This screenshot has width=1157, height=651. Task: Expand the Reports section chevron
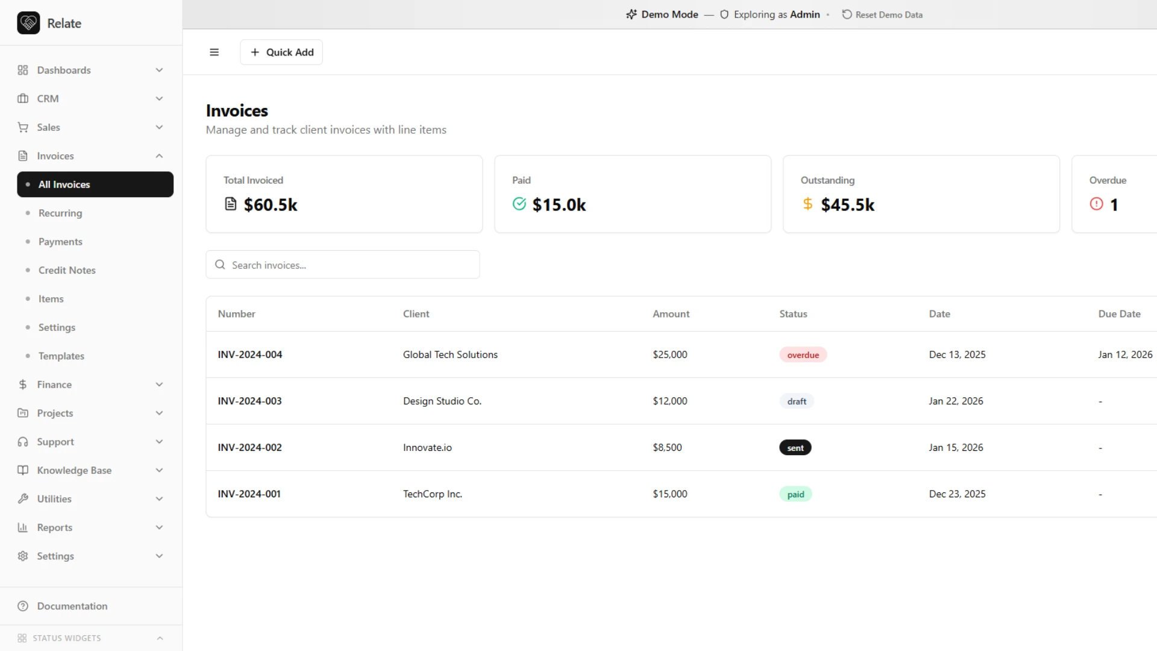[x=159, y=527]
